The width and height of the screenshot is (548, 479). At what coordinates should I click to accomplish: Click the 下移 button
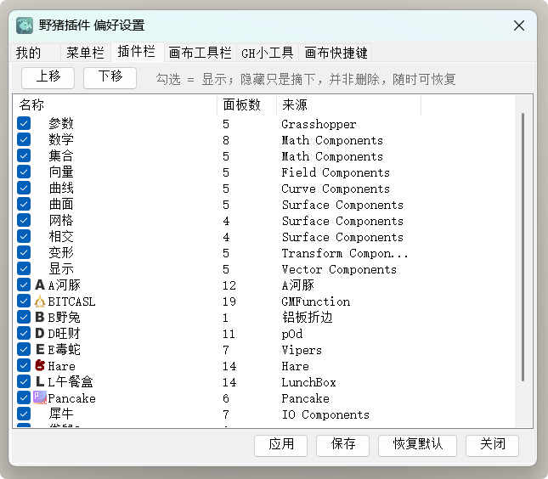coord(110,77)
